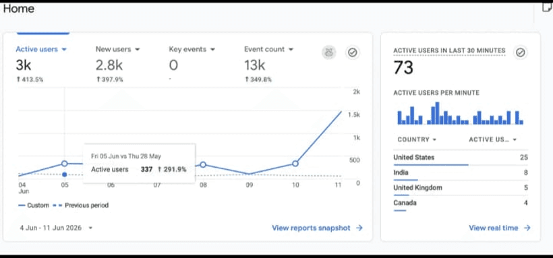Image resolution: width=553 pixels, height=258 pixels.
Task: Click the 2.8k new users value
Action: click(109, 65)
